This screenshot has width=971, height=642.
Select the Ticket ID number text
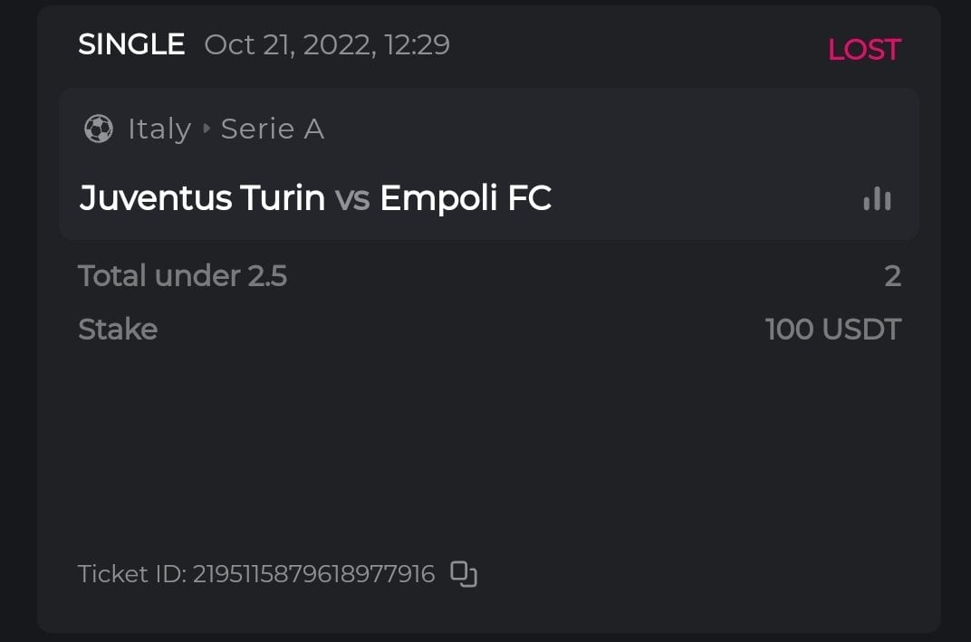pyautogui.click(x=313, y=574)
